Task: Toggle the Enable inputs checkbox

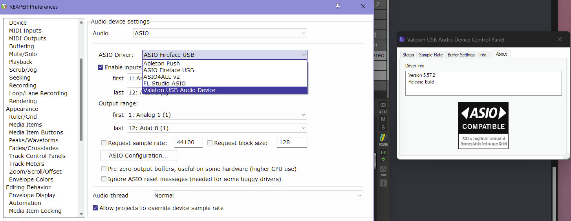Action: pos(101,67)
